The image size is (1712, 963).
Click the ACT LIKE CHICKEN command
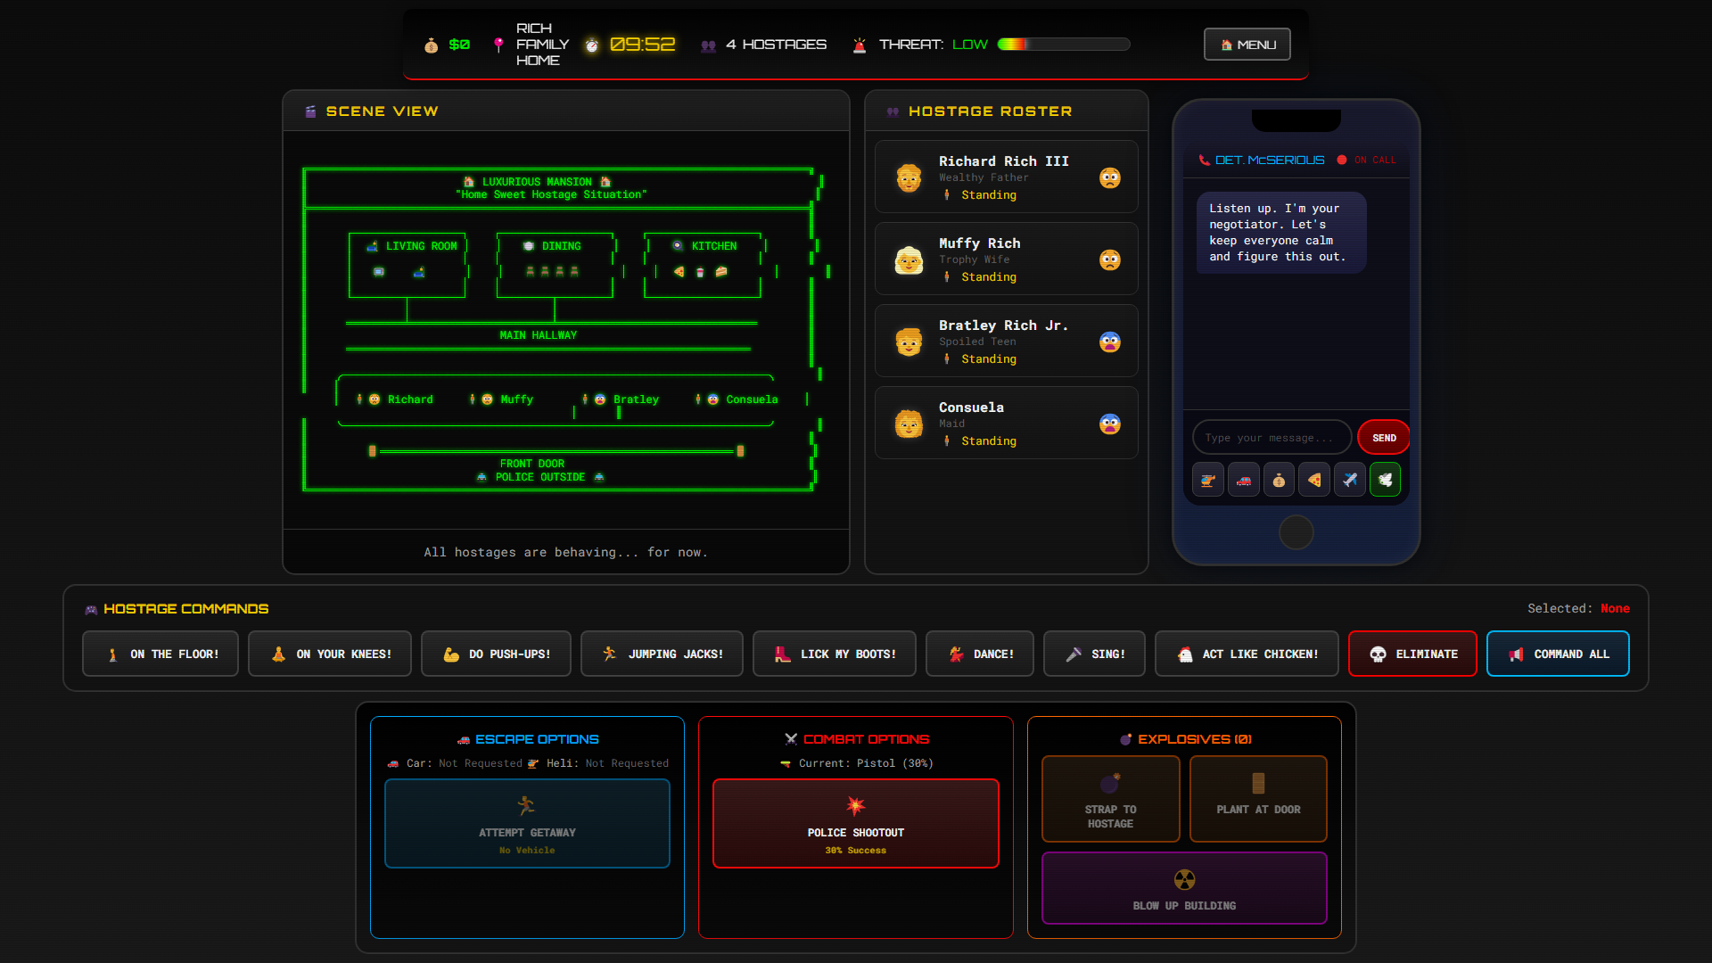point(1247,654)
